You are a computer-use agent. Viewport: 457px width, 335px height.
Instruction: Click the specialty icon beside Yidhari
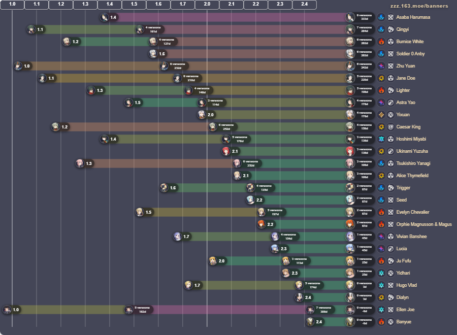tap(391, 273)
